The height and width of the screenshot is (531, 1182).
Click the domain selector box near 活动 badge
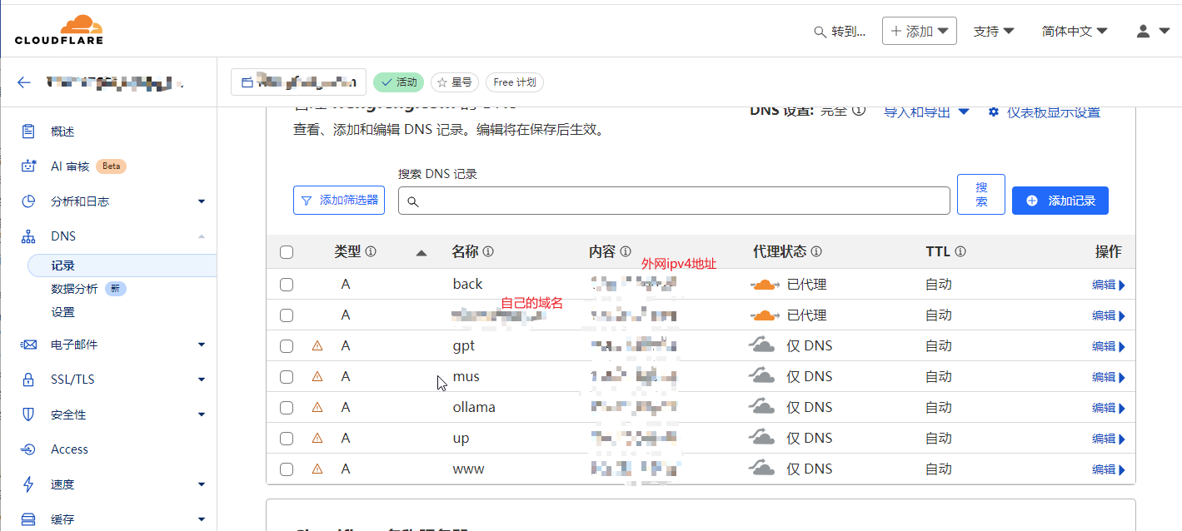point(298,82)
